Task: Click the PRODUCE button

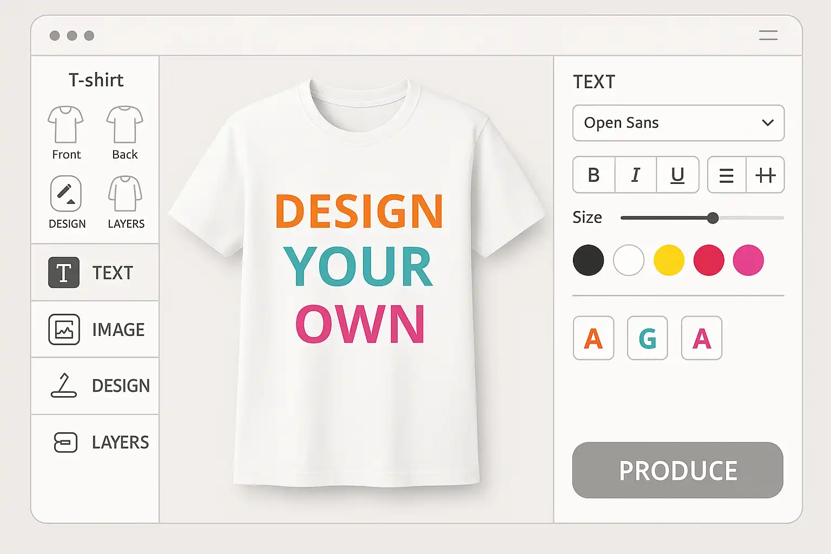Action: (677, 470)
